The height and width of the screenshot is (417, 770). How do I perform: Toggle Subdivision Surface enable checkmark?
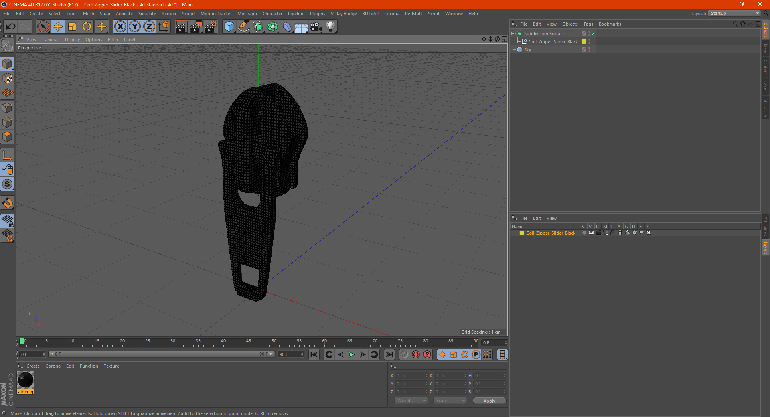[x=593, y=34]
